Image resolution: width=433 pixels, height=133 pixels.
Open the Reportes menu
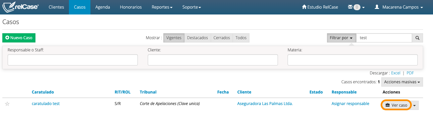pos(162,7)
